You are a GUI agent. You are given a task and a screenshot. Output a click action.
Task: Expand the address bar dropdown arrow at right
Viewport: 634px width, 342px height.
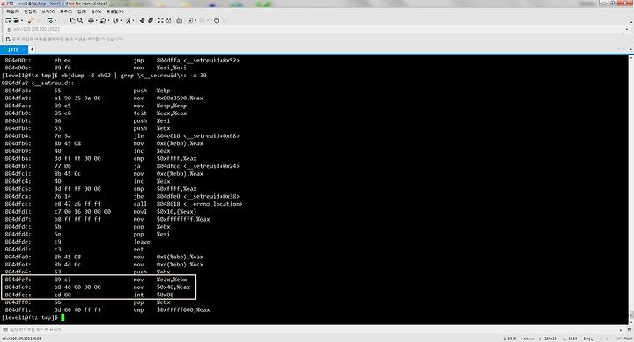(x=628, y=30)
